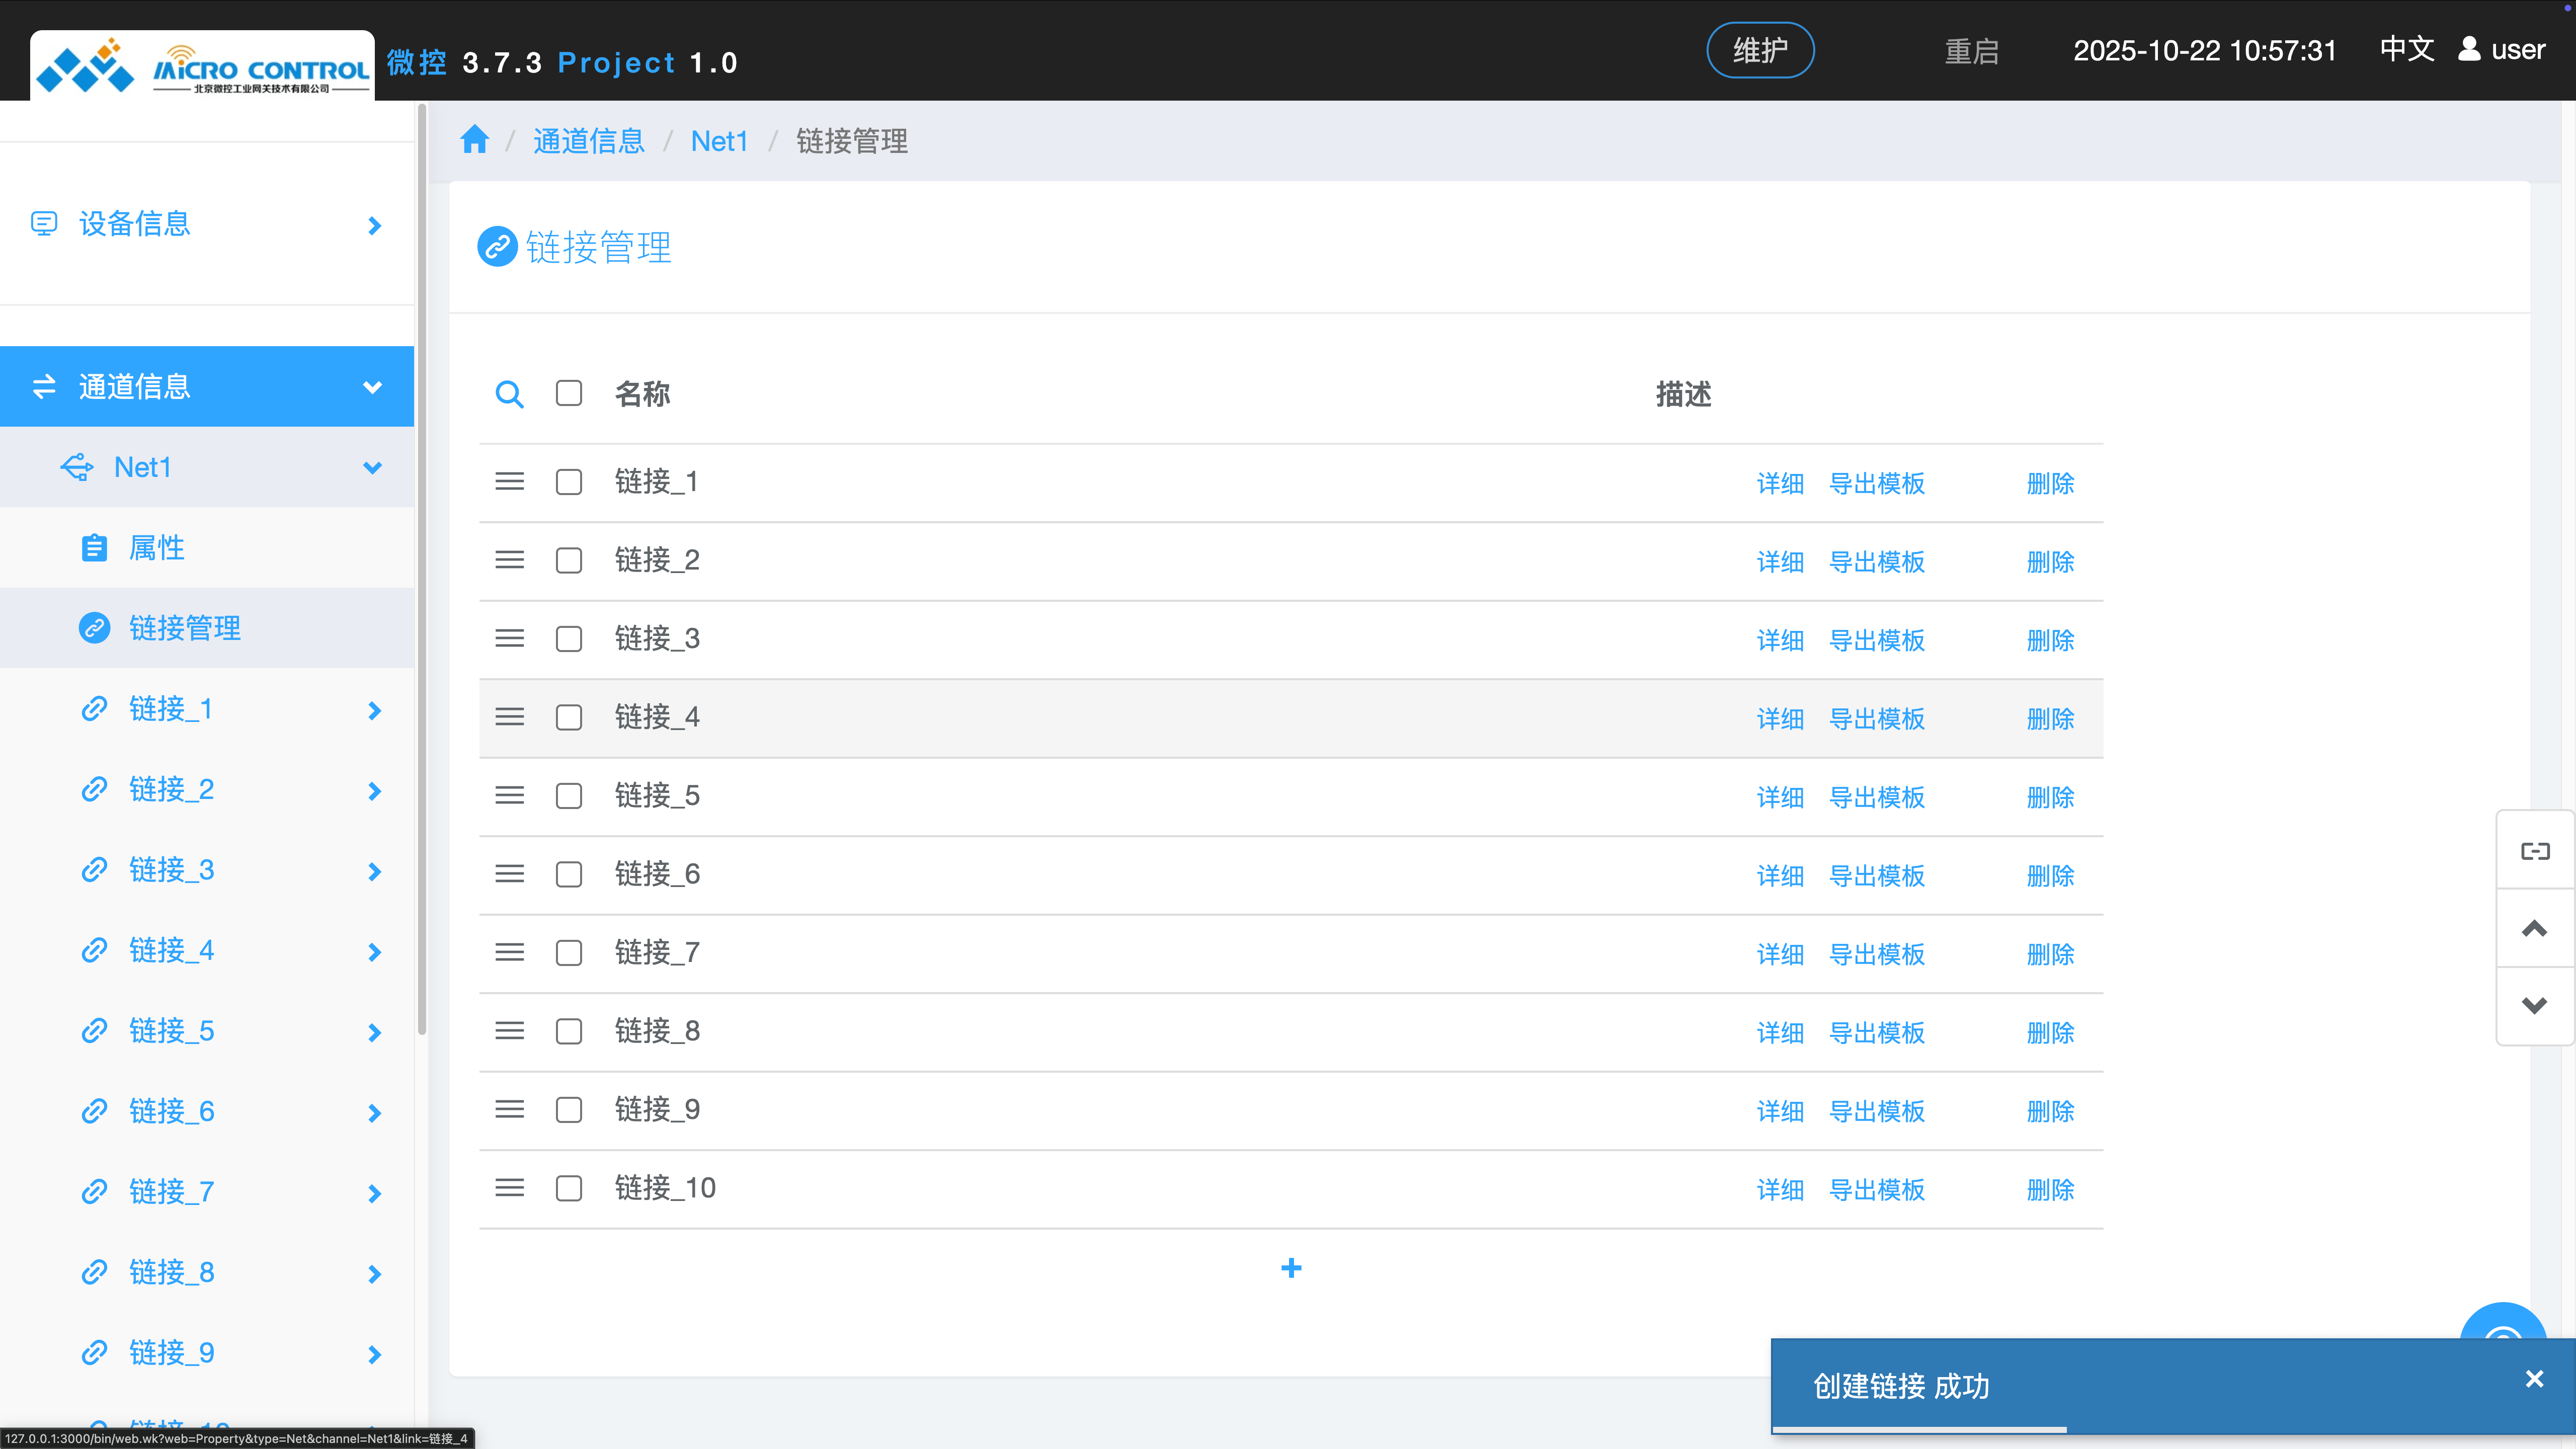Expand the 设备信息 sidebar menu

click(x=374, y=225)
